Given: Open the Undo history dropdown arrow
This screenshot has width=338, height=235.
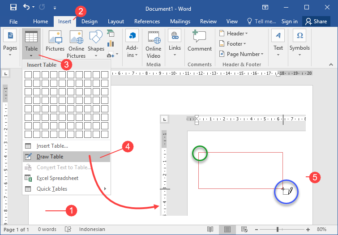Looking at the screenshot, I should (x=34, y=7).
